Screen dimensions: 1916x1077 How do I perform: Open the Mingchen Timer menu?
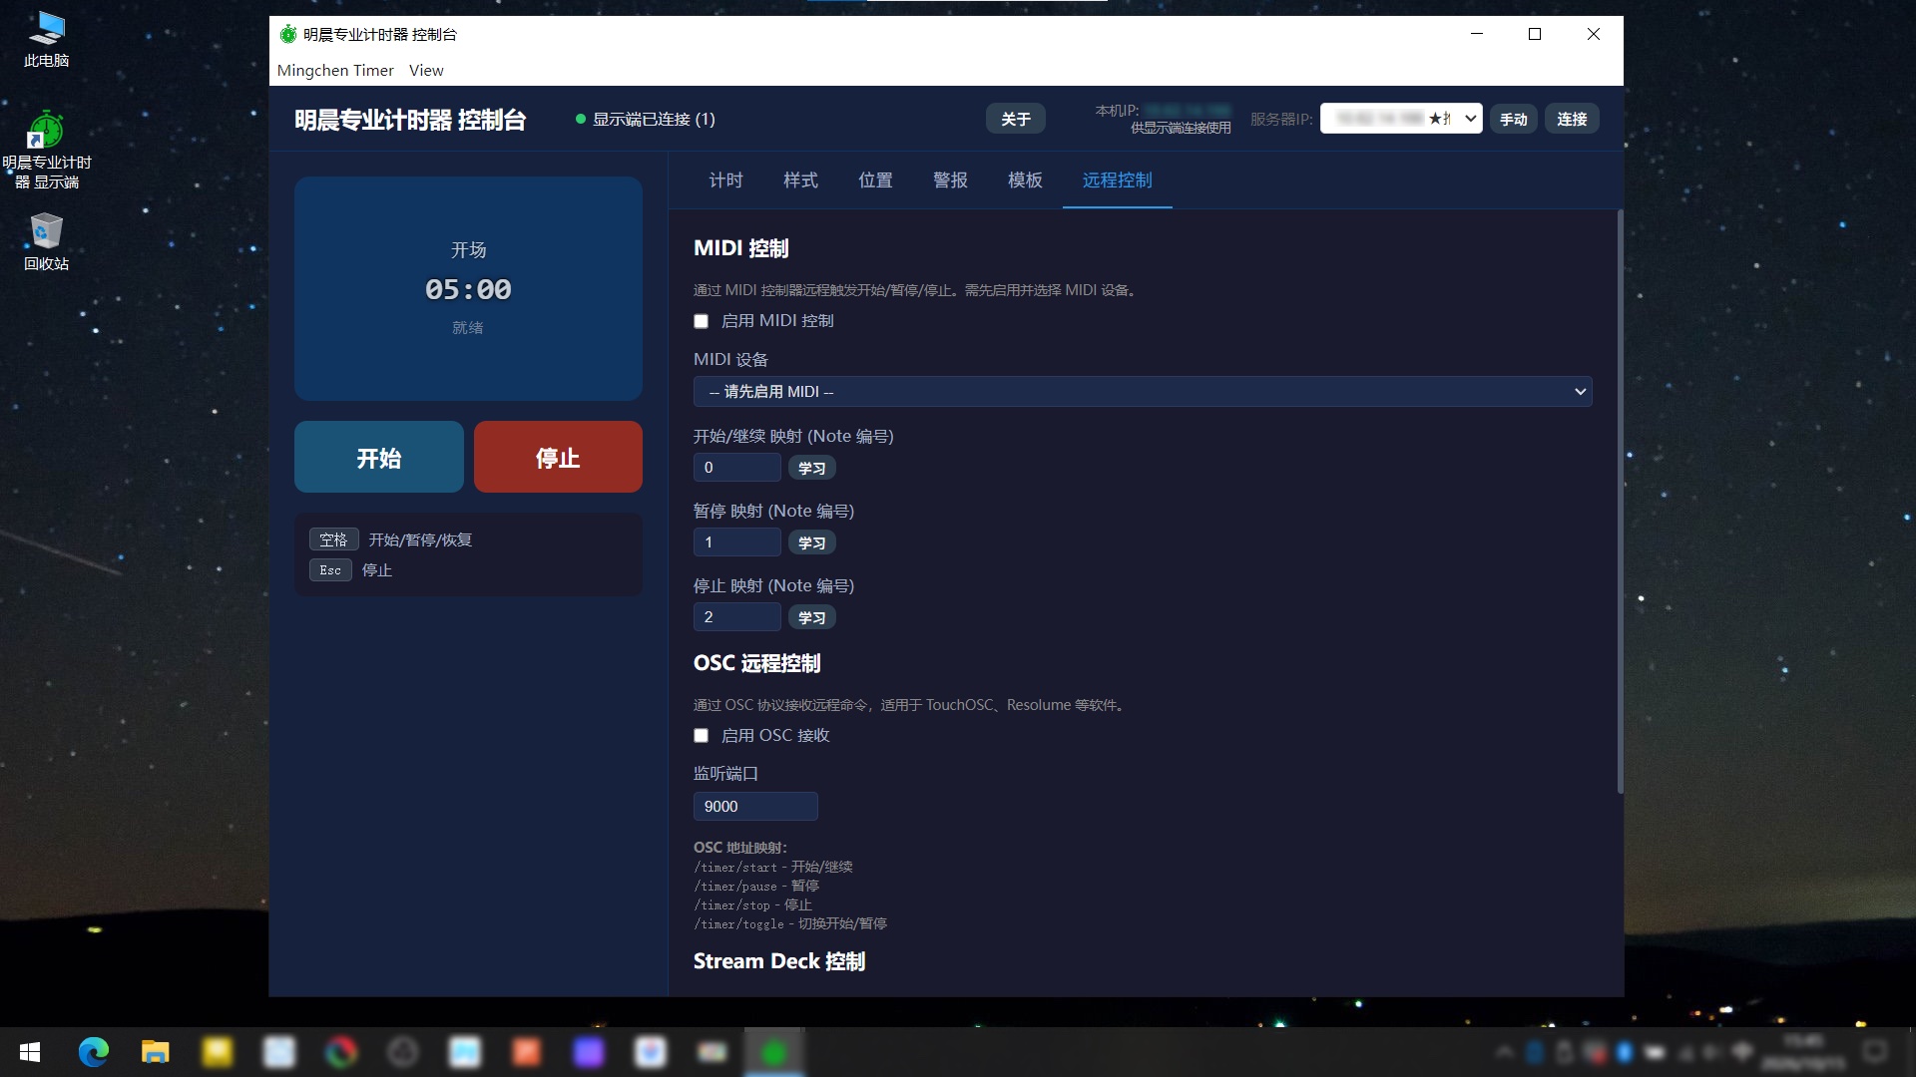[335, 70]
